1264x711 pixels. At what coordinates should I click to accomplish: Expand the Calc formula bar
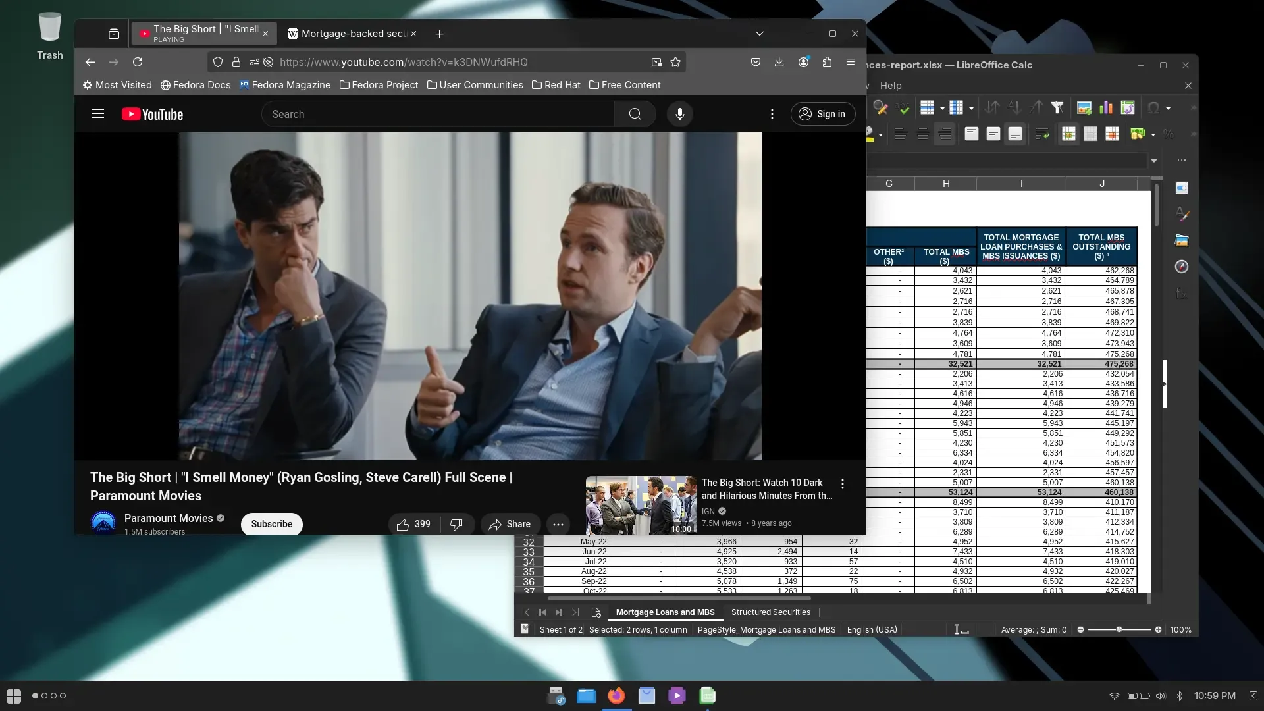pyautogui.click(x=1153, y=161)
